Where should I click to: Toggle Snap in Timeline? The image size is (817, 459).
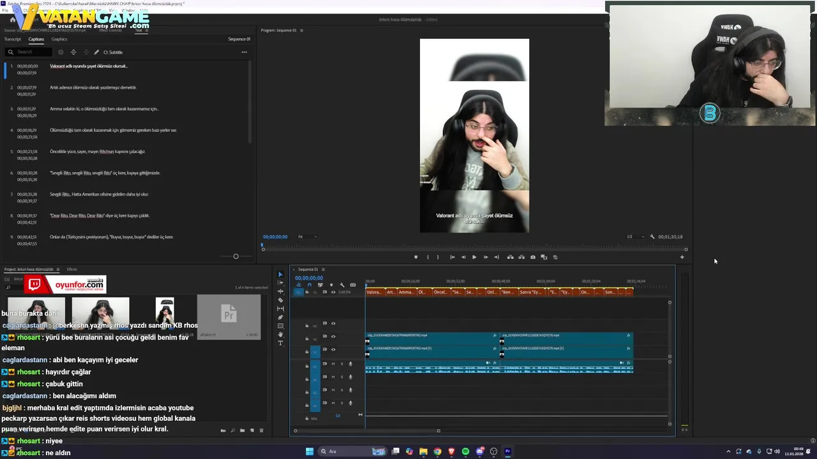click(310, 285)
